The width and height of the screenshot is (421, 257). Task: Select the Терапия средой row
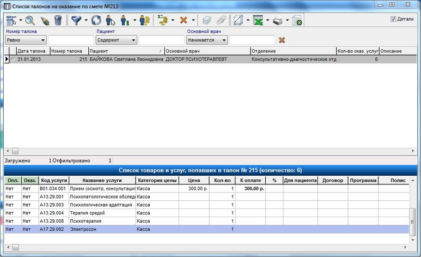207,213
